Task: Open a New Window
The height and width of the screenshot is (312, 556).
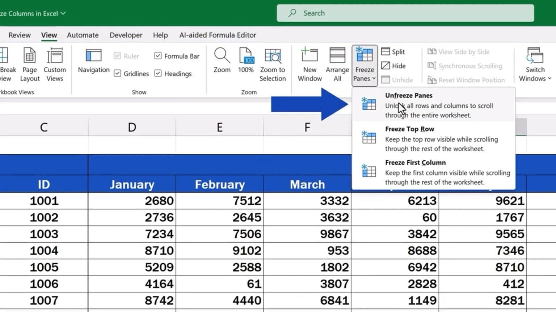Action: point(309,65)
